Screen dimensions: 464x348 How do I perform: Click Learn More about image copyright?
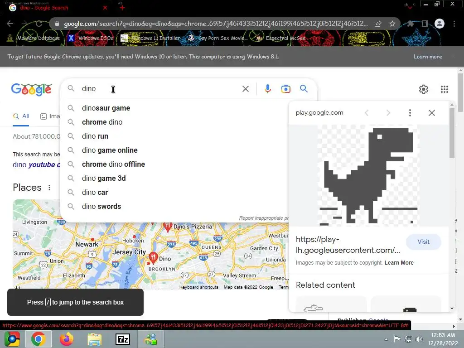[399, 263]
